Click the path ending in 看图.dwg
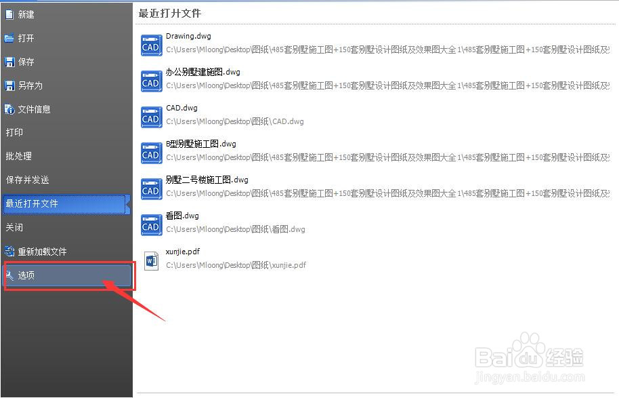The height and width of the screenshot is (398, 619). [x=235, y=230]
